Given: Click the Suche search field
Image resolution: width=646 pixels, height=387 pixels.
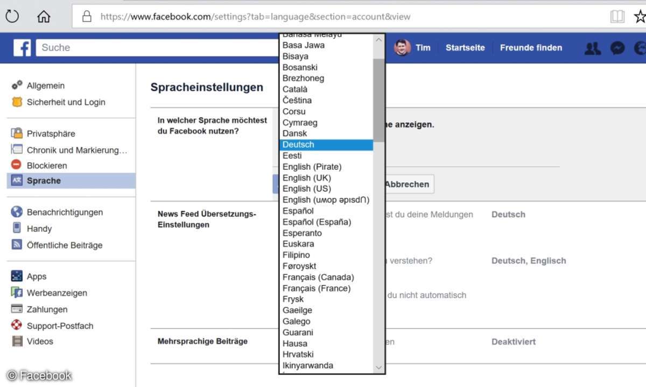Looking at the screenshot, I should coord(157,47).
